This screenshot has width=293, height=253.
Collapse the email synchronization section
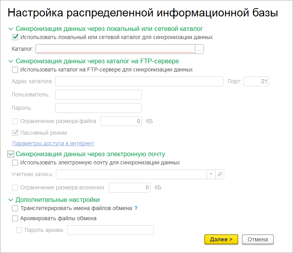point(11,154)
